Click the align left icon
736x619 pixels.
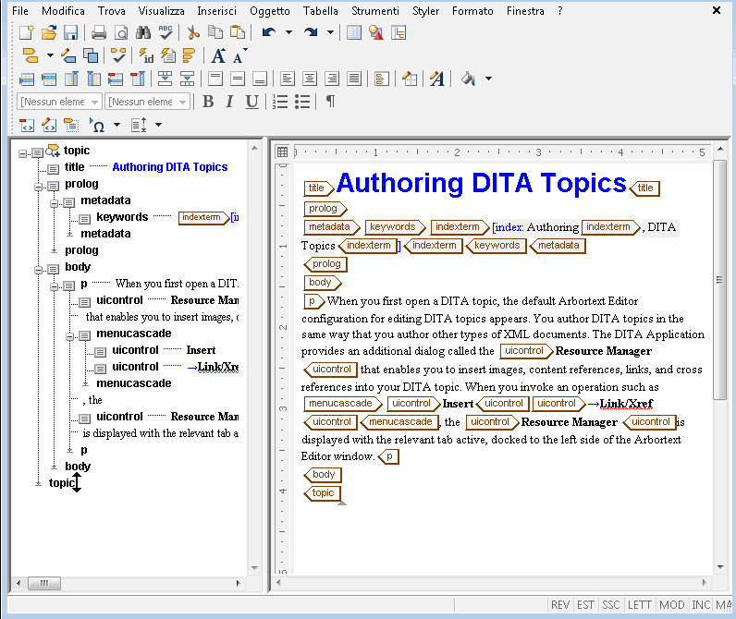point(288,79)
